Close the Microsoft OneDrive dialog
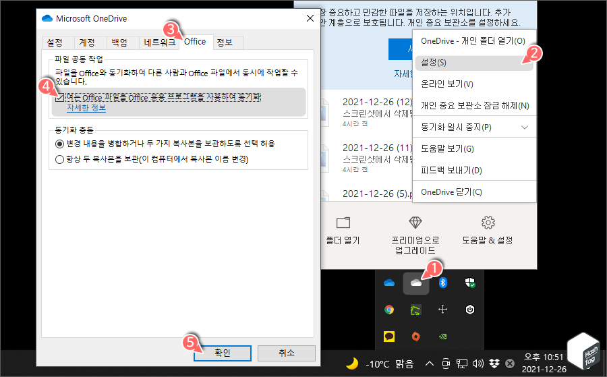This screenshot has width=607, height=377. click(x=310, y=18)
